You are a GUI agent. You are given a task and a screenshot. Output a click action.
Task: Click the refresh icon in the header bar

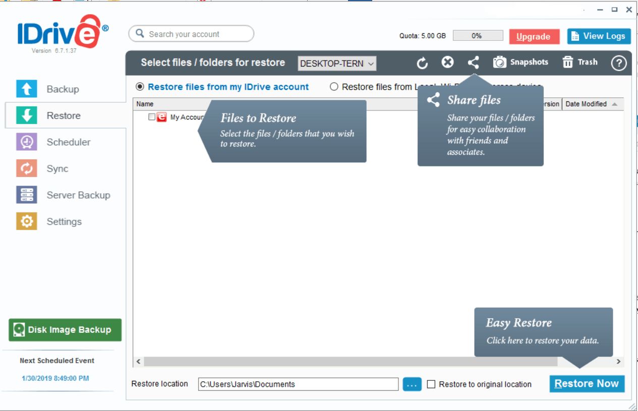point(422,63)
